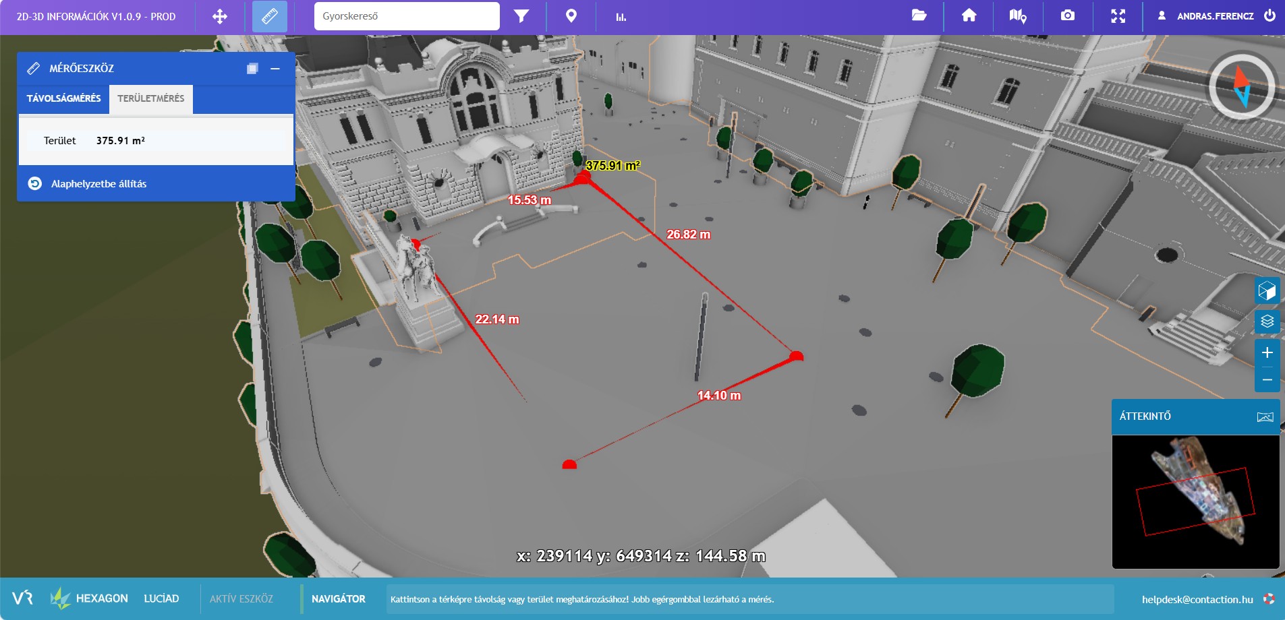The image size is (1285, 620).
Task: Click the Mérőeszköz panel ruler icon
Action: [33, 68]
